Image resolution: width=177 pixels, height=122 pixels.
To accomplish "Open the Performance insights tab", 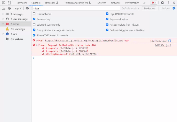I will pyautogui.click(x=78, y=3).
